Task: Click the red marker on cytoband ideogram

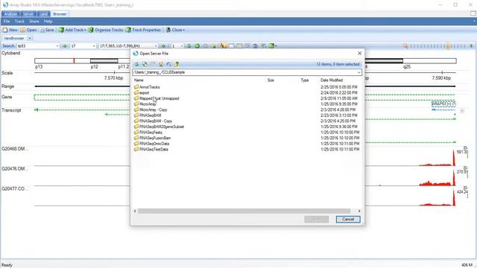Action: tap(74, 61)
